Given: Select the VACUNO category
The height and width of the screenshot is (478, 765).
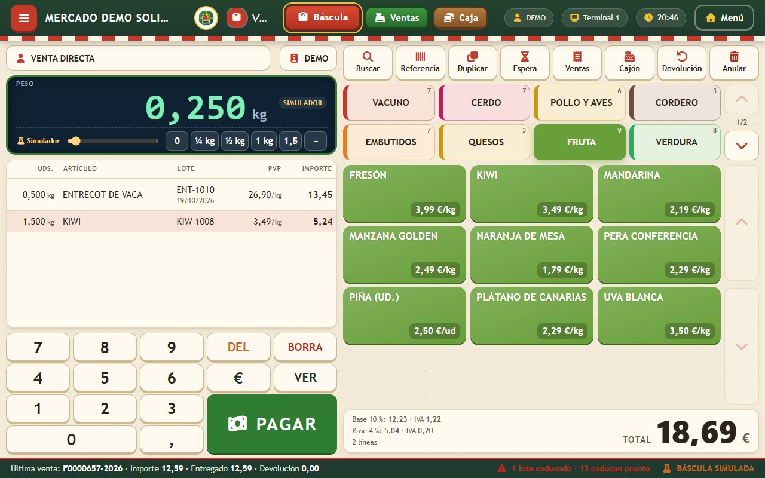Looking at the screenshot, I should (389, 102).
